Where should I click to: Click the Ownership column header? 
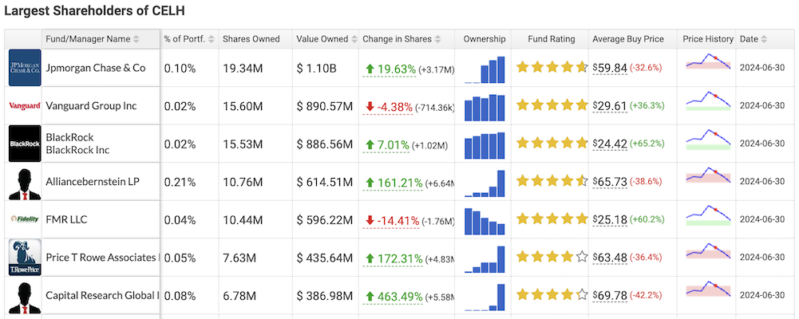[484, 39]
